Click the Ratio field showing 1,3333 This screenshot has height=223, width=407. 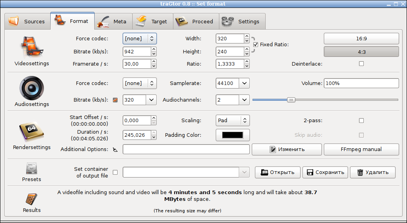[x=230, y=64]
